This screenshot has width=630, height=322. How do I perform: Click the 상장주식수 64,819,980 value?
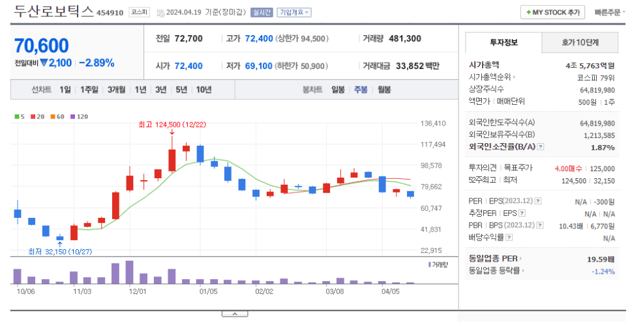pyautogui.click(x=597, y=90)
